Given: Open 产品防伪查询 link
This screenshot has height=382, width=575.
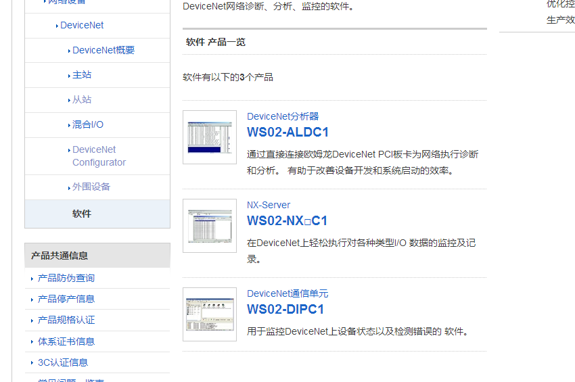Looking at the screenshot, I should pyautogui.click(x=66, y=278).
